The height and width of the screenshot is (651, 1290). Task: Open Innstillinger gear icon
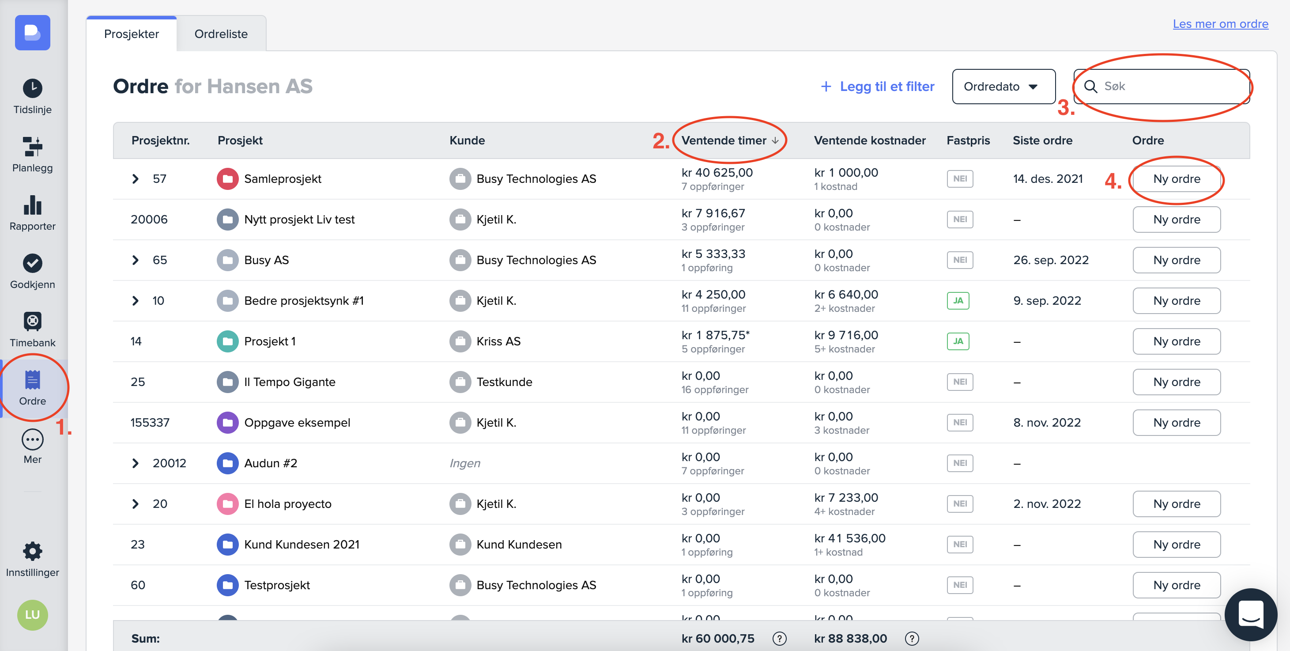point(33,551)
